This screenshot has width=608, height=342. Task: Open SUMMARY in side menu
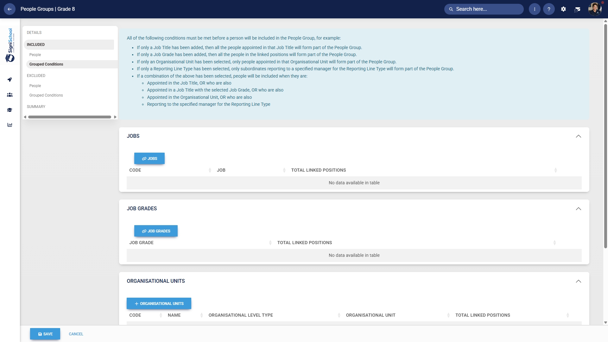(x=36, y=107)
